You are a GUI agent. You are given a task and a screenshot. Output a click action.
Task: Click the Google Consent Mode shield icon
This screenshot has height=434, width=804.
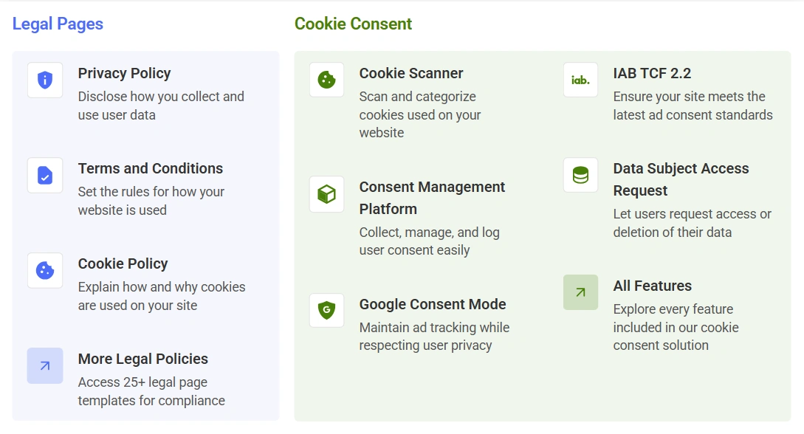326,311
